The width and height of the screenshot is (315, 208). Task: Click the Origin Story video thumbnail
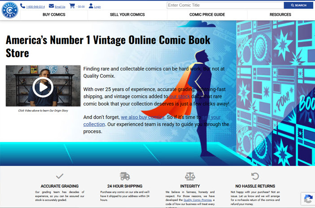43,86
